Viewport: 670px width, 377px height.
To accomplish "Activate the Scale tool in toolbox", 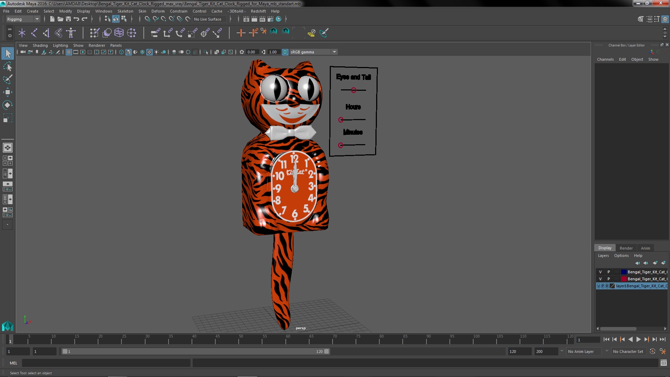I will 8,118.
